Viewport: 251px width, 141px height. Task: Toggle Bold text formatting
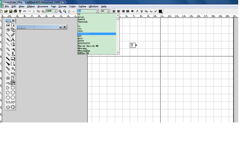click(x=132, y=11)
